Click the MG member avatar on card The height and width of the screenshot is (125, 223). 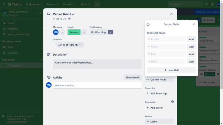(56, 32)
